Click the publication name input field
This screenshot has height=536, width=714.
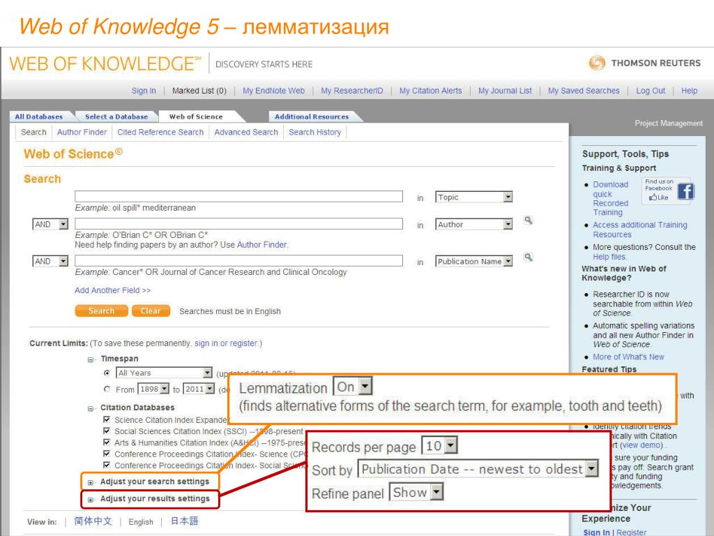point(238,261)
